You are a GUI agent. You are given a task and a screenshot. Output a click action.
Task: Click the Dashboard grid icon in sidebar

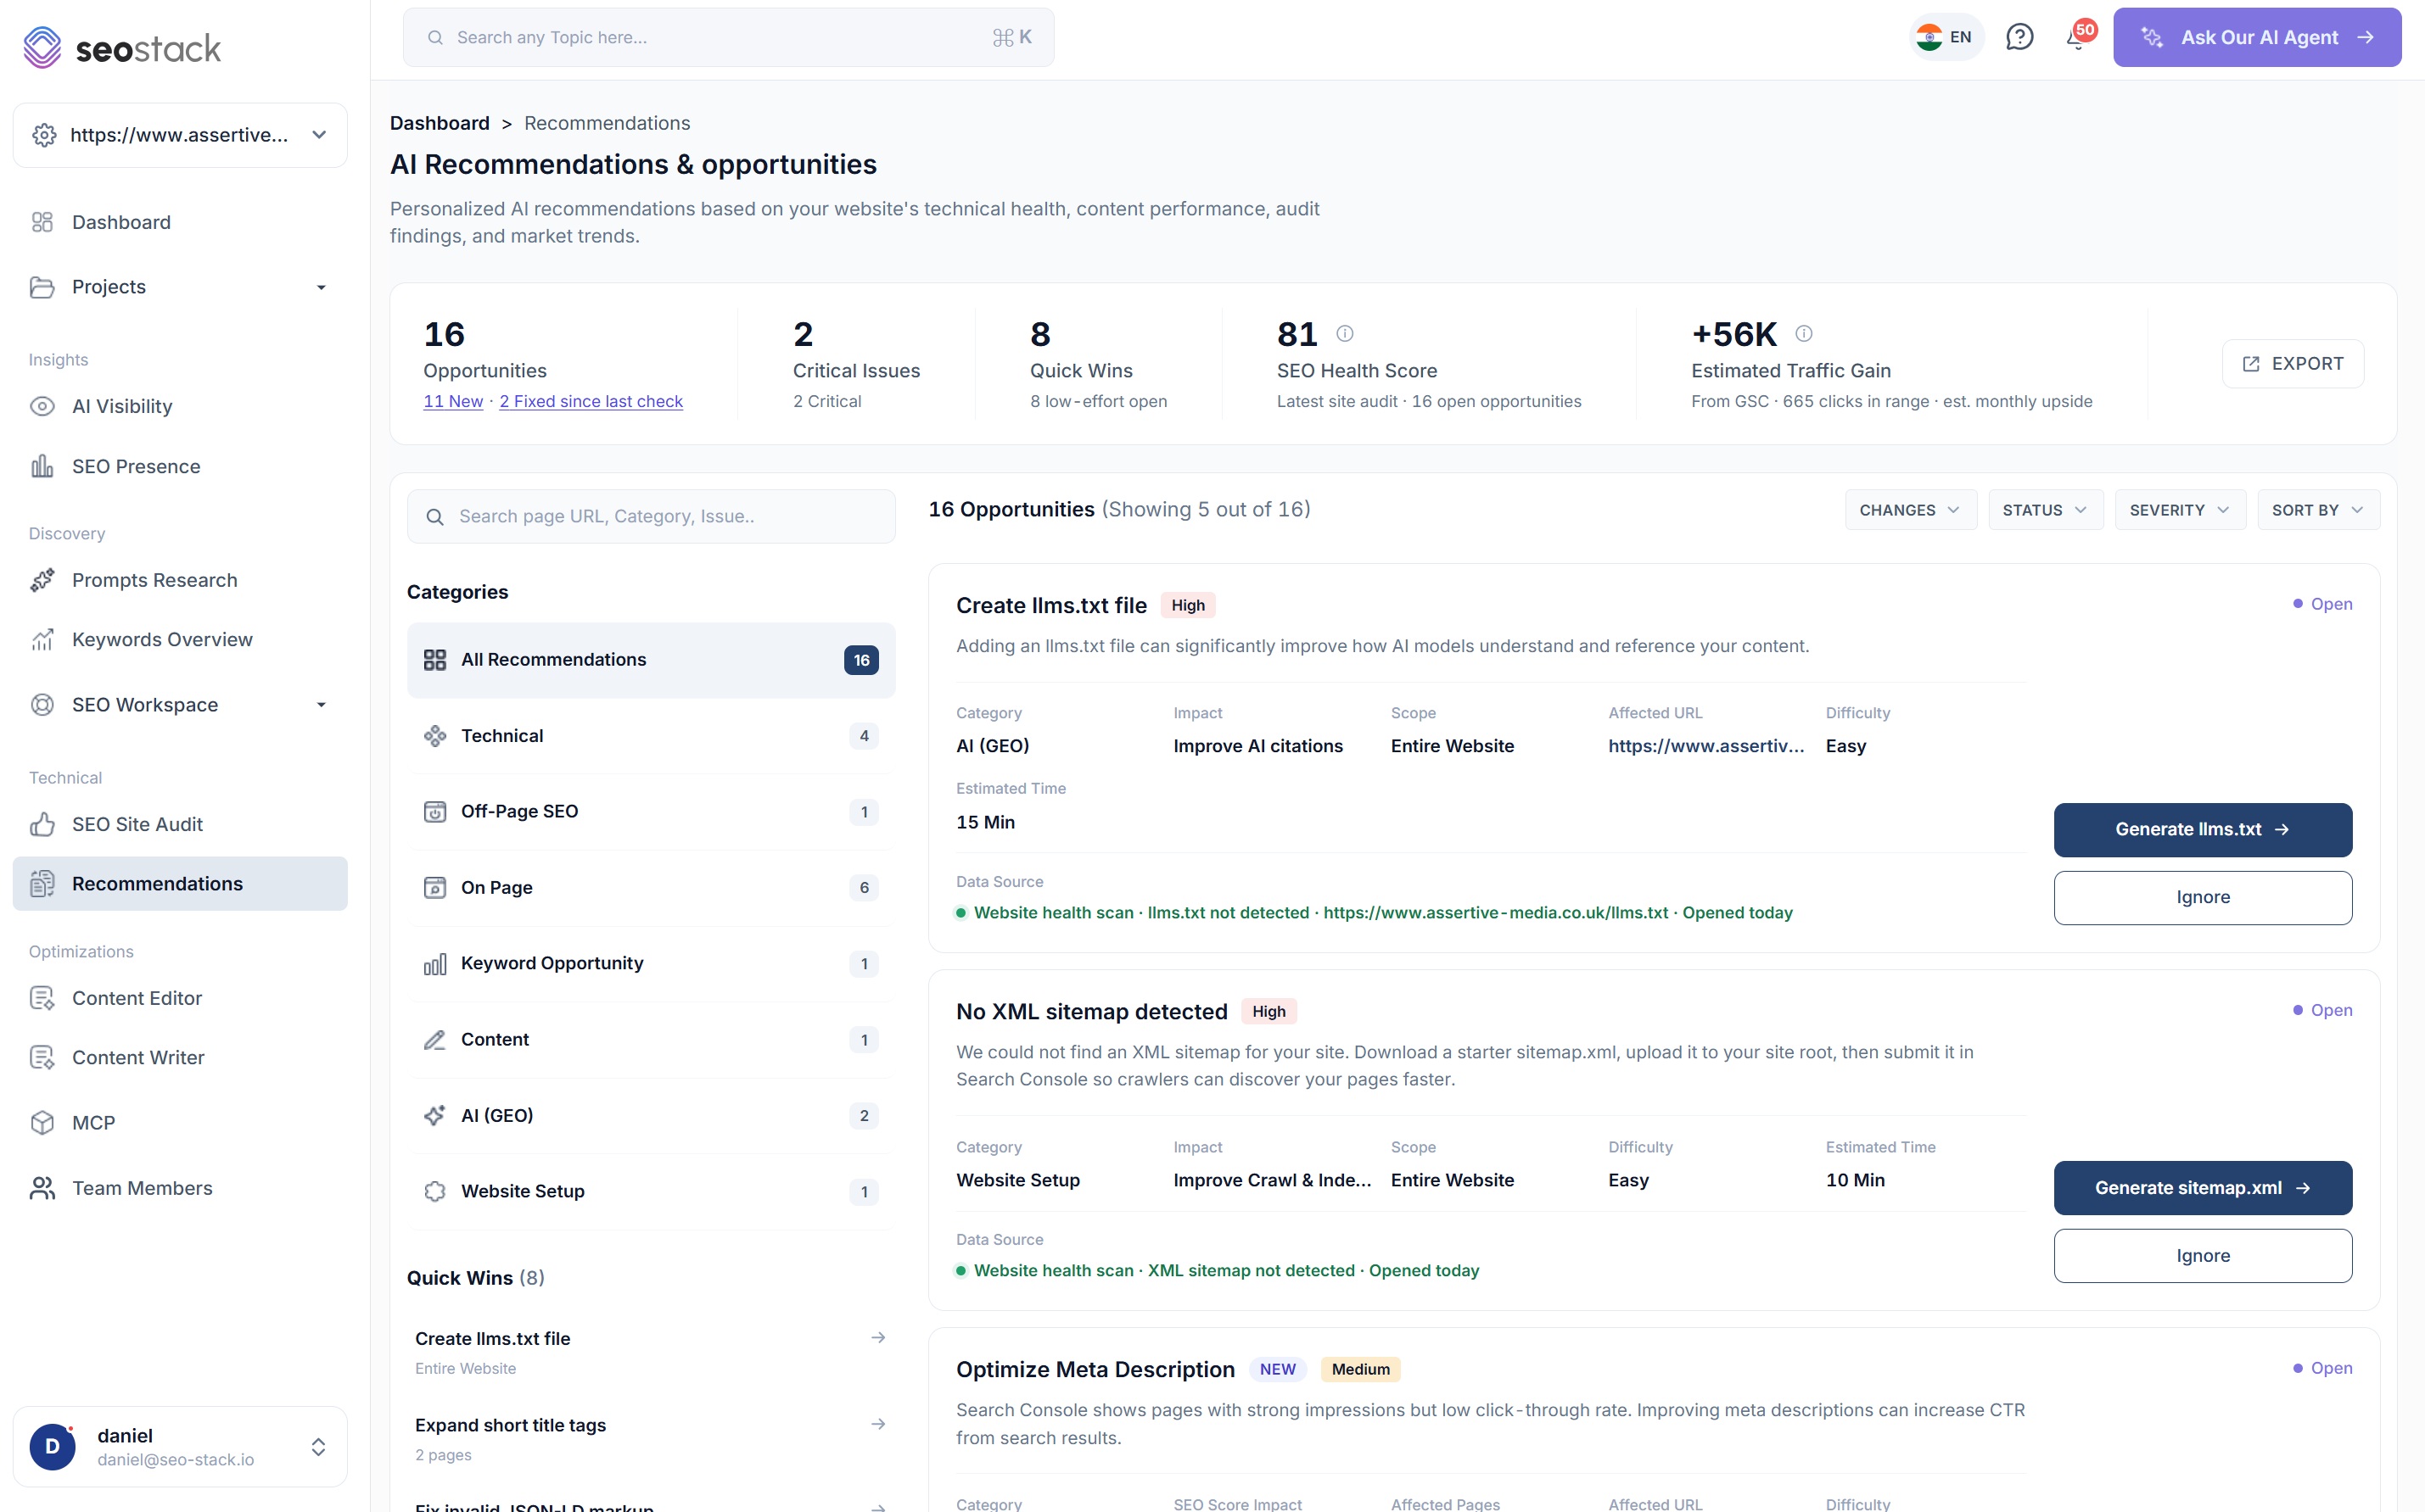(42, 222)
